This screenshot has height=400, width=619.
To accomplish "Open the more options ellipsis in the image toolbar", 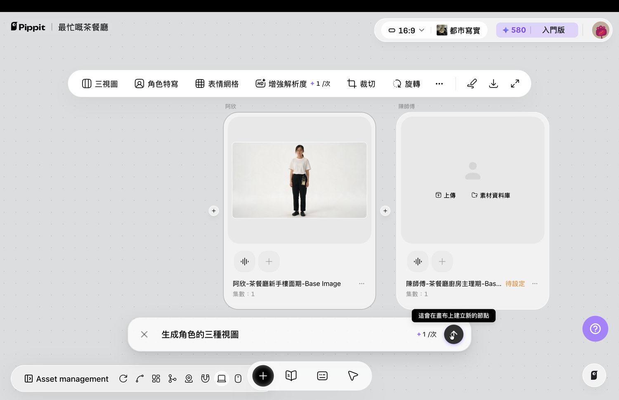I will [x=439, y=84].
